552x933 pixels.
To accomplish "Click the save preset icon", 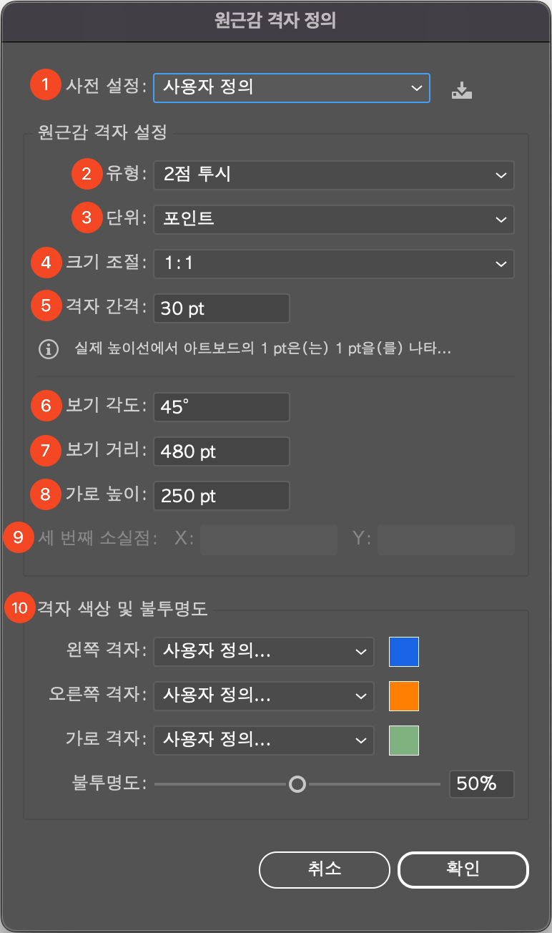I will click(x=461, y=88).
